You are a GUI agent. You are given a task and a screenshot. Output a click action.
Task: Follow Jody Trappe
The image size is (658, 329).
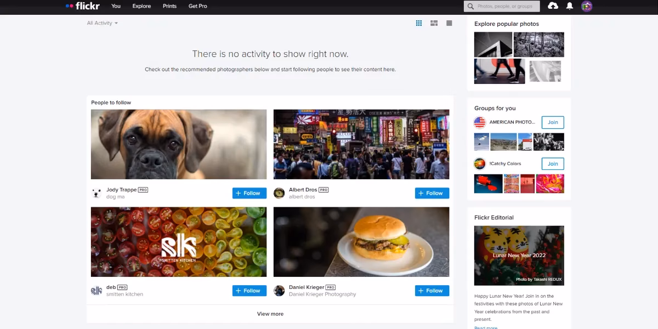pyautogui.click(x=248, y=193)
